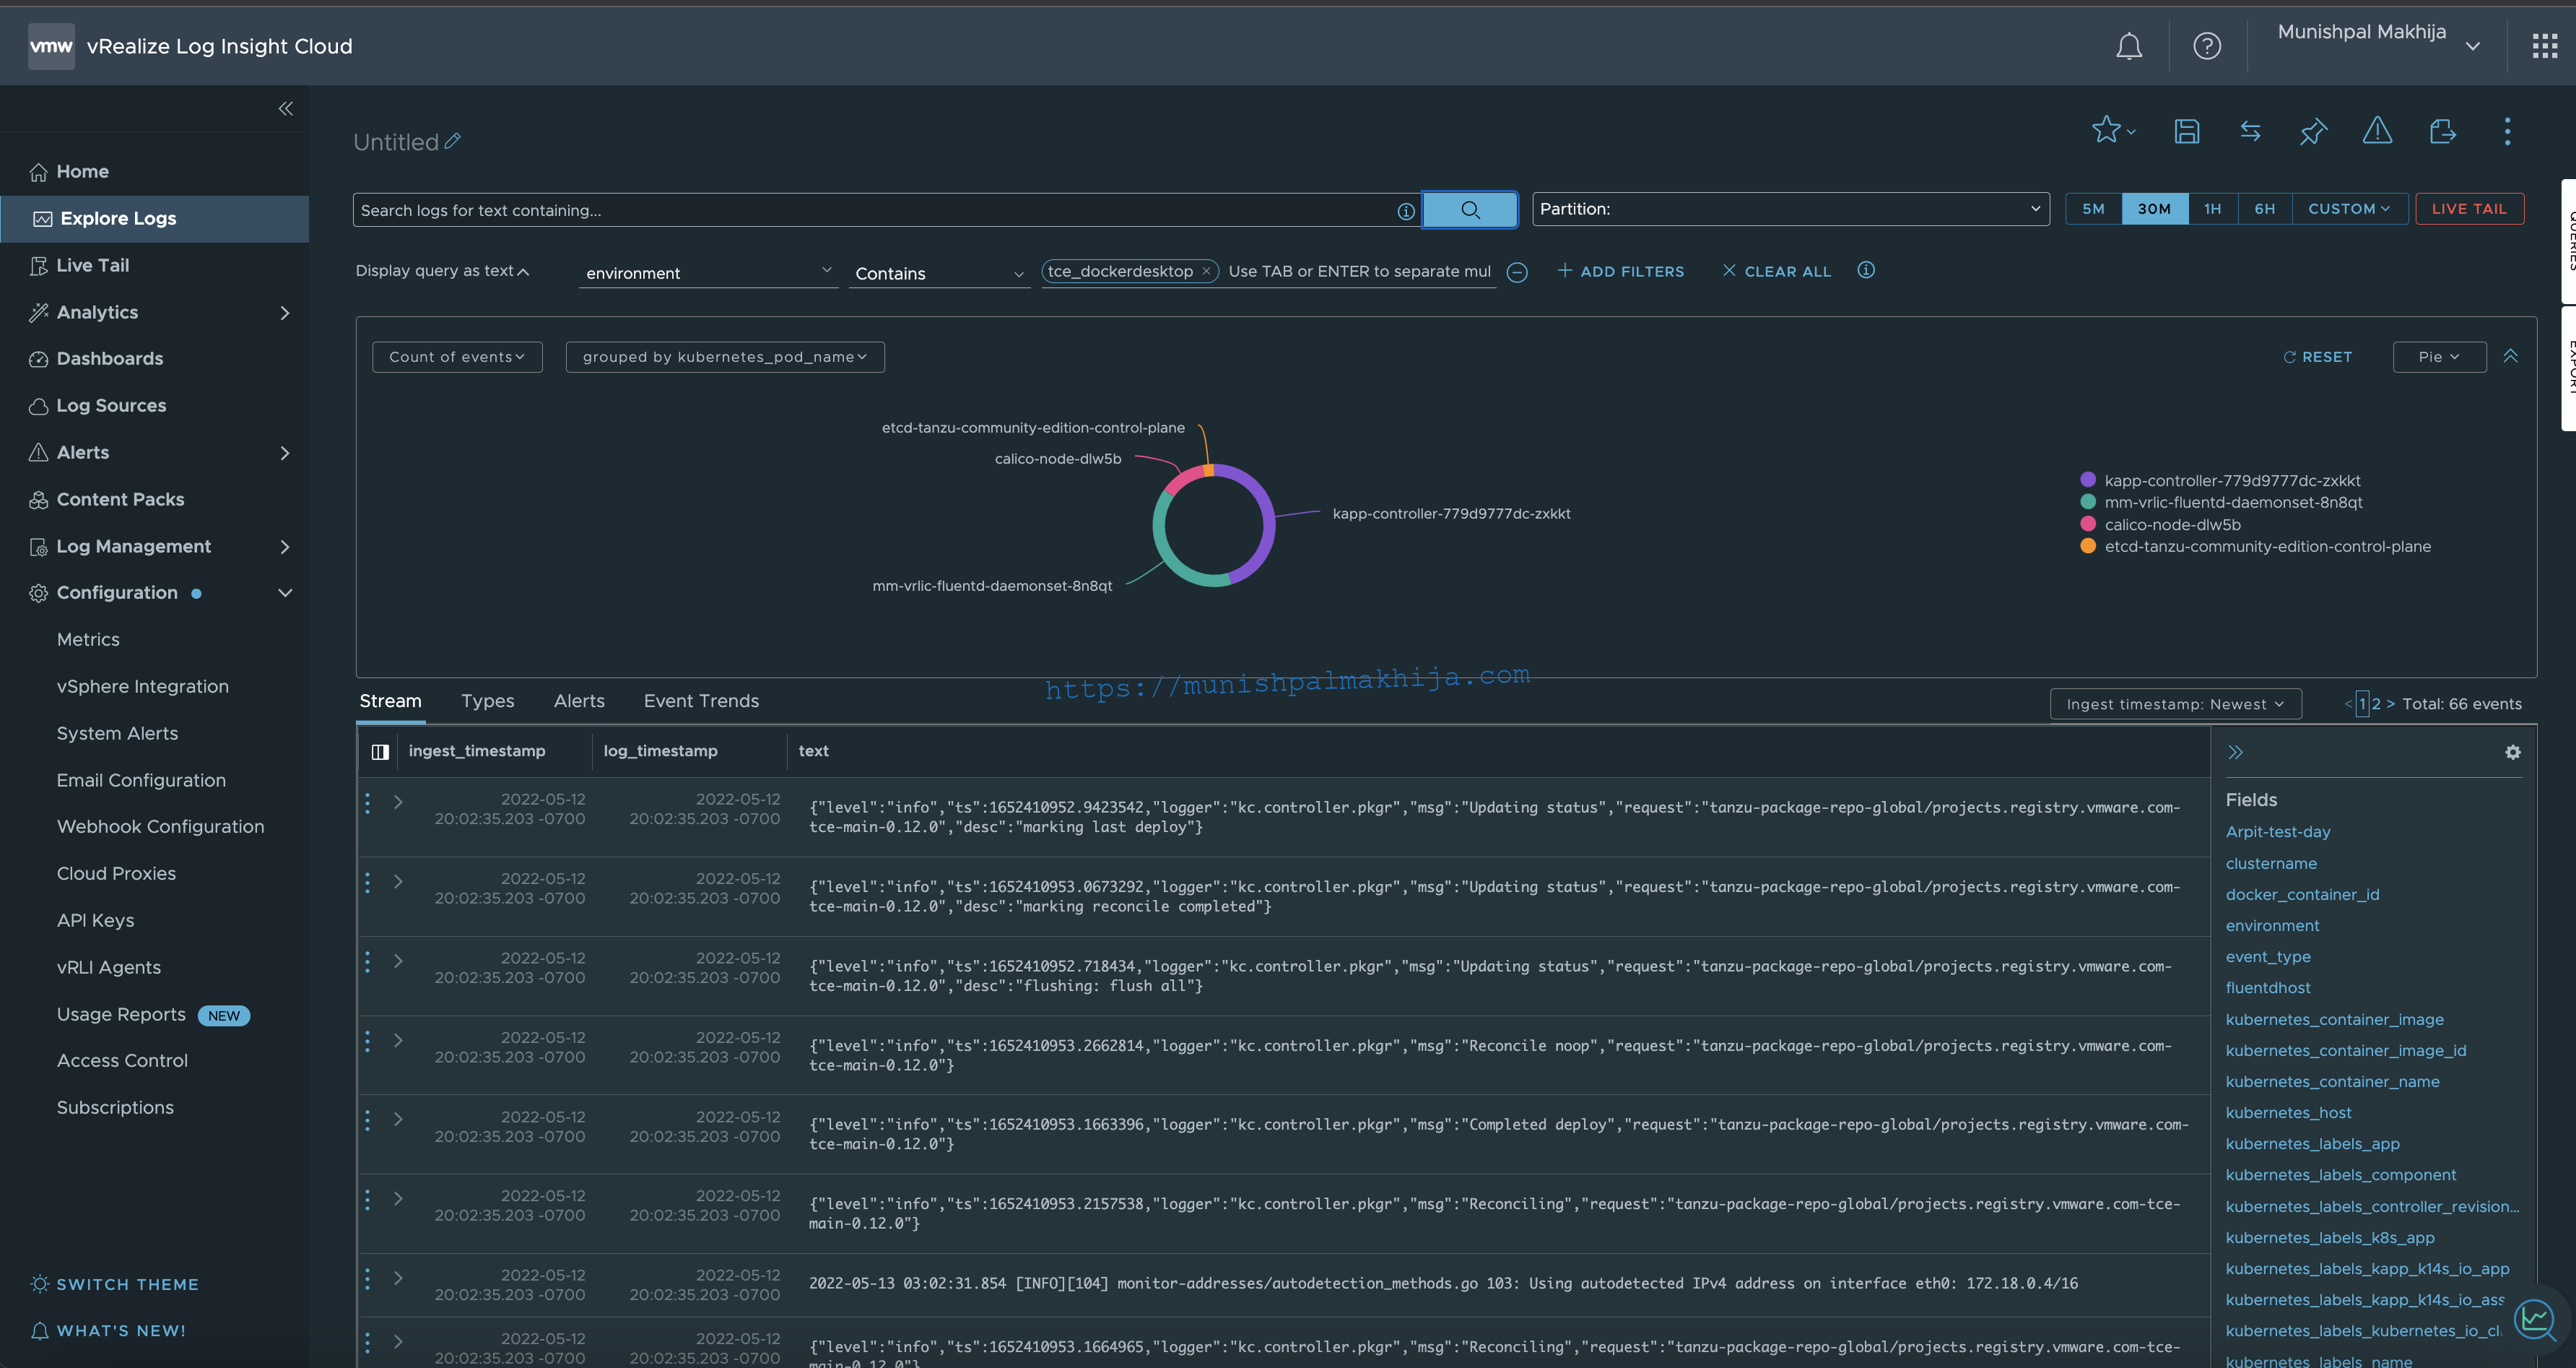Click the chart RESET button
This screenshot has height=1368, width=2576.
click(x=2318, y=356)
